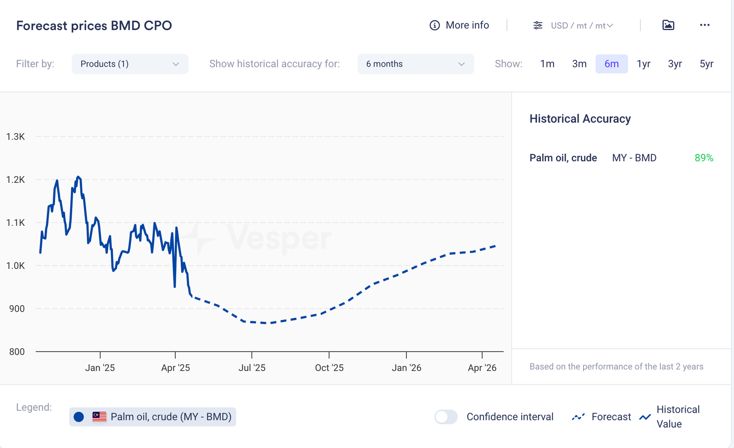Select the 1m time range
The height and width of the screenshot is (448, 734).
click(x=547, y=64)
